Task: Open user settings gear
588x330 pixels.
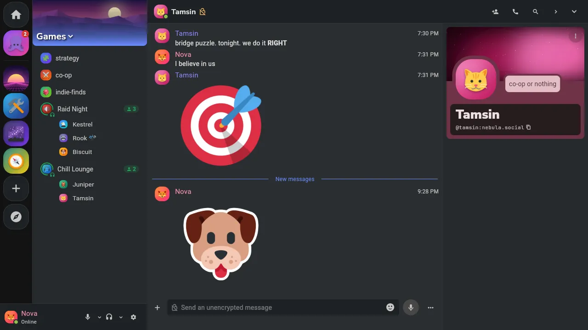Action: tap(134, 317)
